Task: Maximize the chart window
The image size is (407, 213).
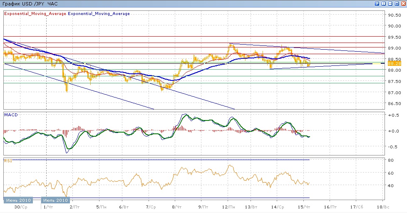Action: [397, 3]
